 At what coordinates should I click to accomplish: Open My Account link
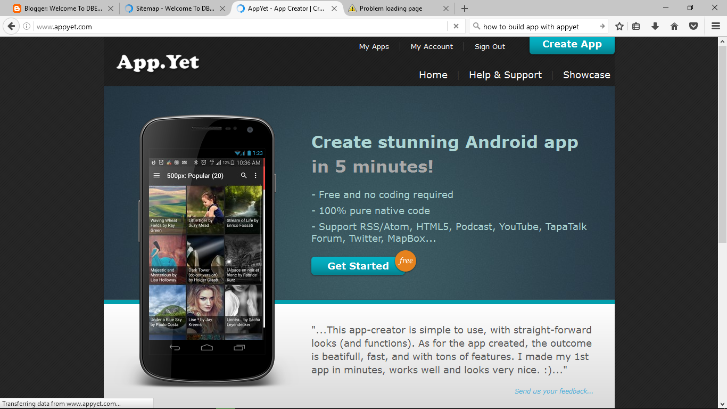click(432, 47)
